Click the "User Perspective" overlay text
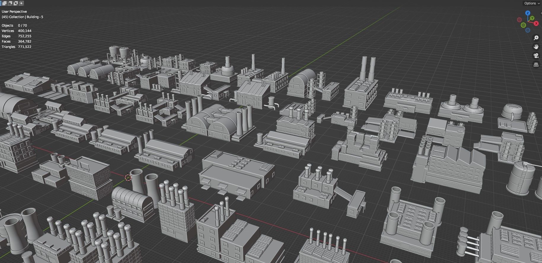542x263 pixels. tap(14, 12)
